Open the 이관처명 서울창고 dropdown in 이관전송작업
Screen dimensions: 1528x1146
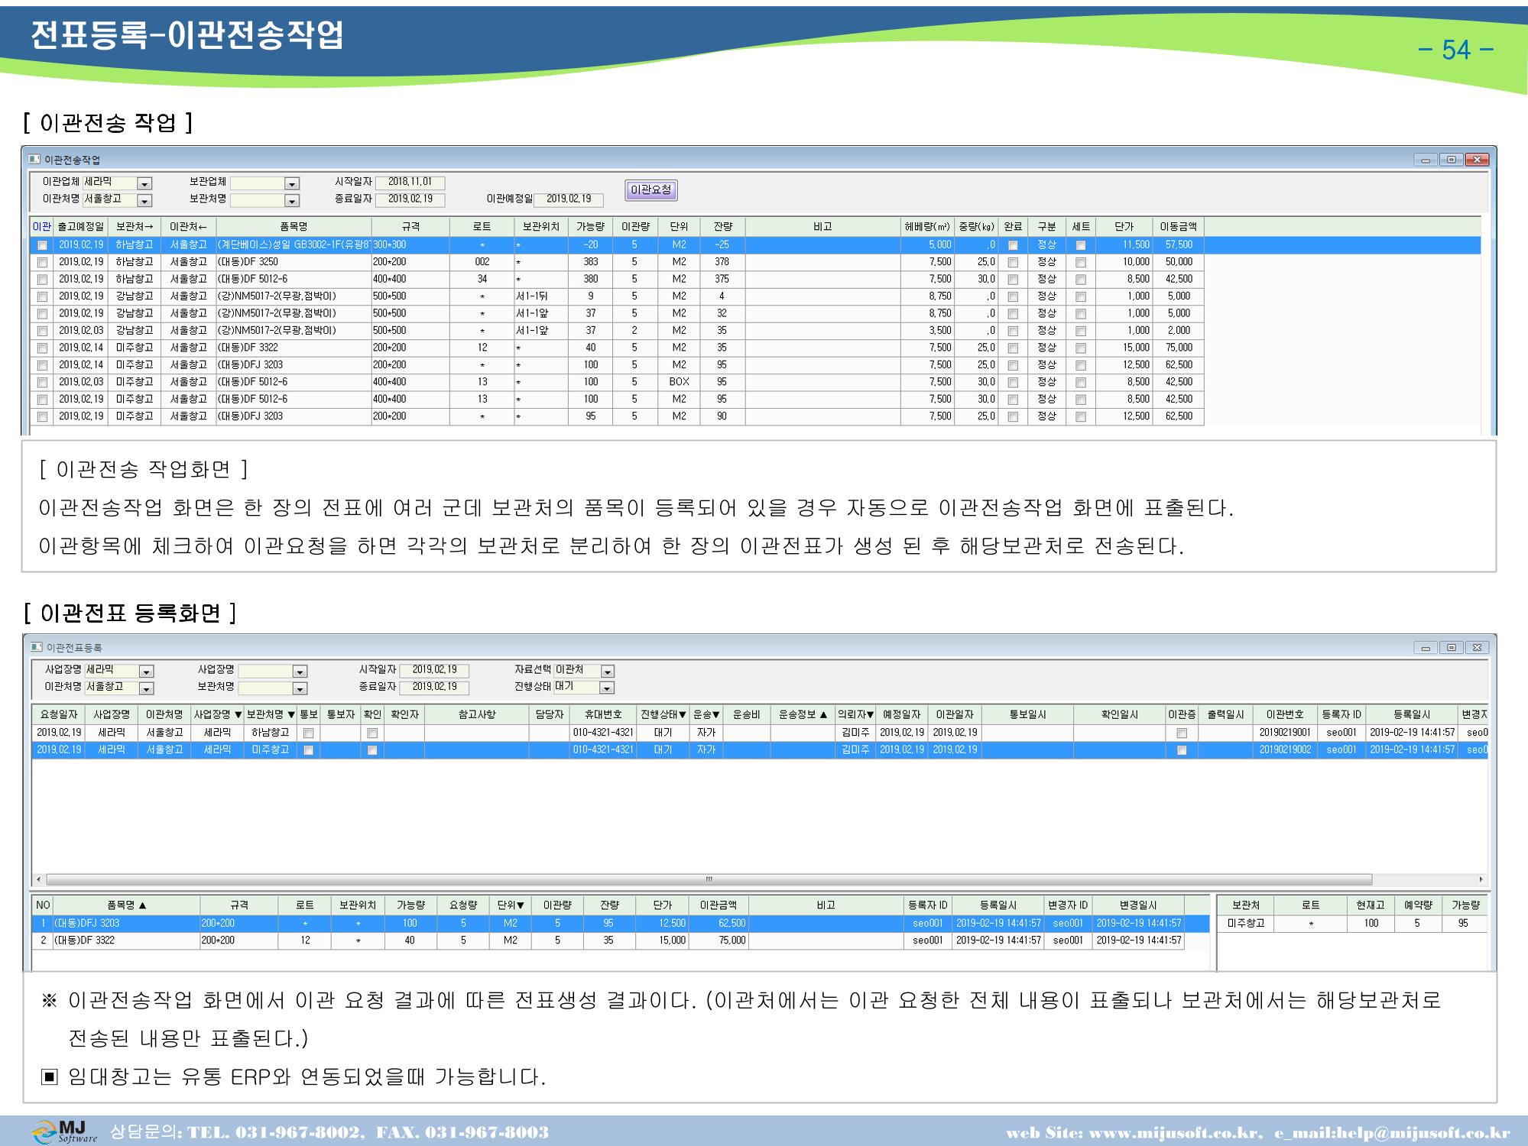click(144, 201)
